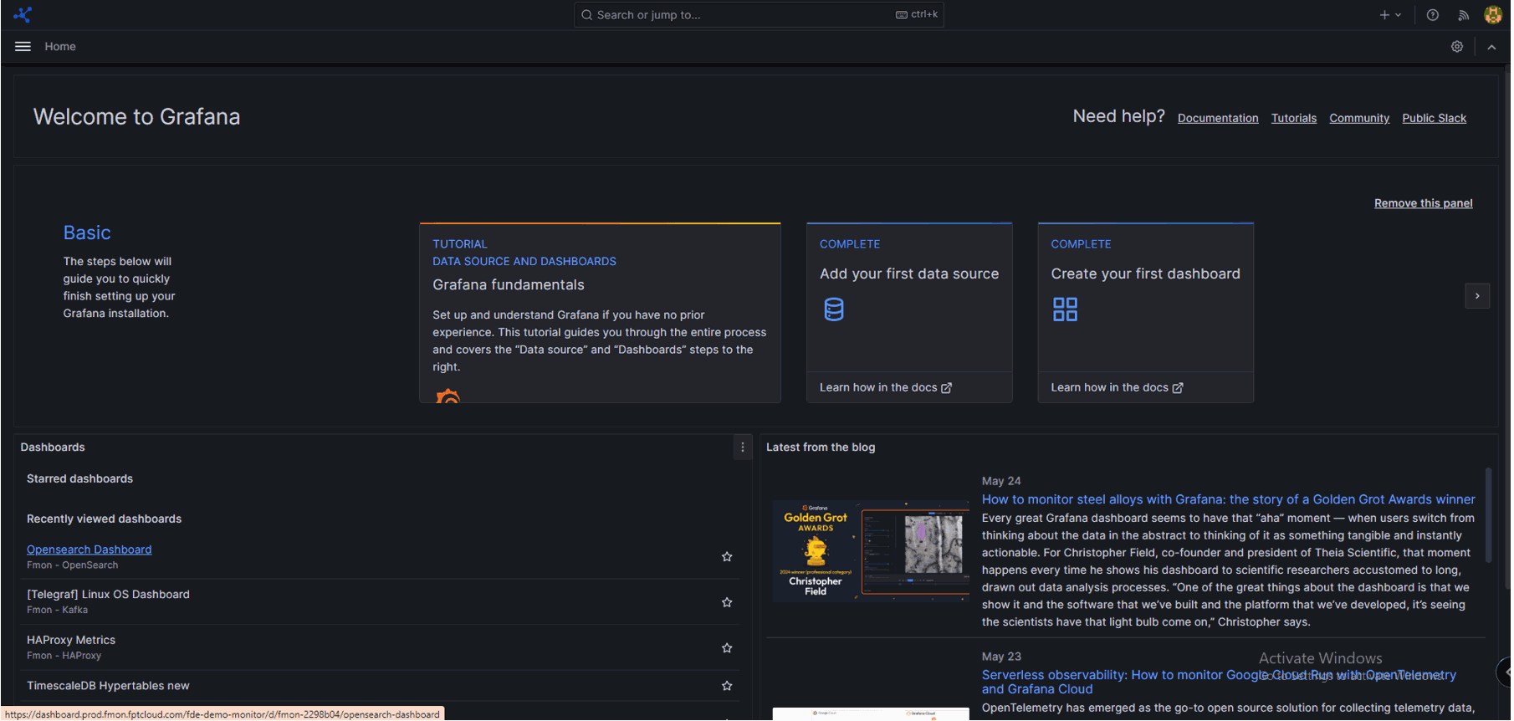
Task: Open the Opensearch Dashboard link
Action: point(90,550)
